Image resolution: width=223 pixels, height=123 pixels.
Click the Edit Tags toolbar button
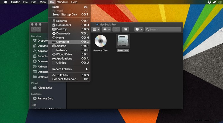click(x=125, y=29)
